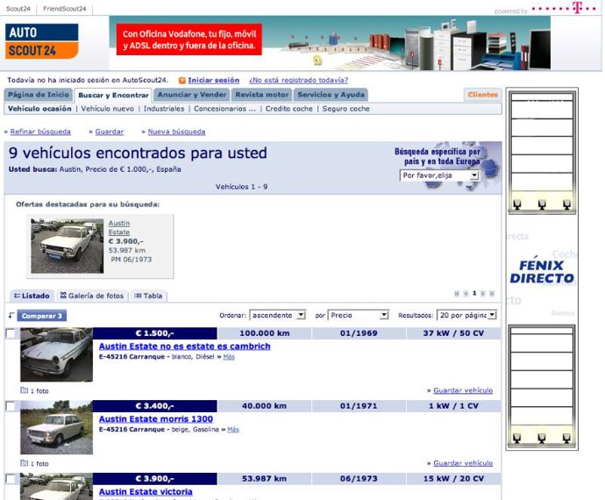Image resolution: width=605 pixels, height=500 pixels.
Task: Open the € 3.900 listing car thumbnail
Action: [x=57, y=487]
